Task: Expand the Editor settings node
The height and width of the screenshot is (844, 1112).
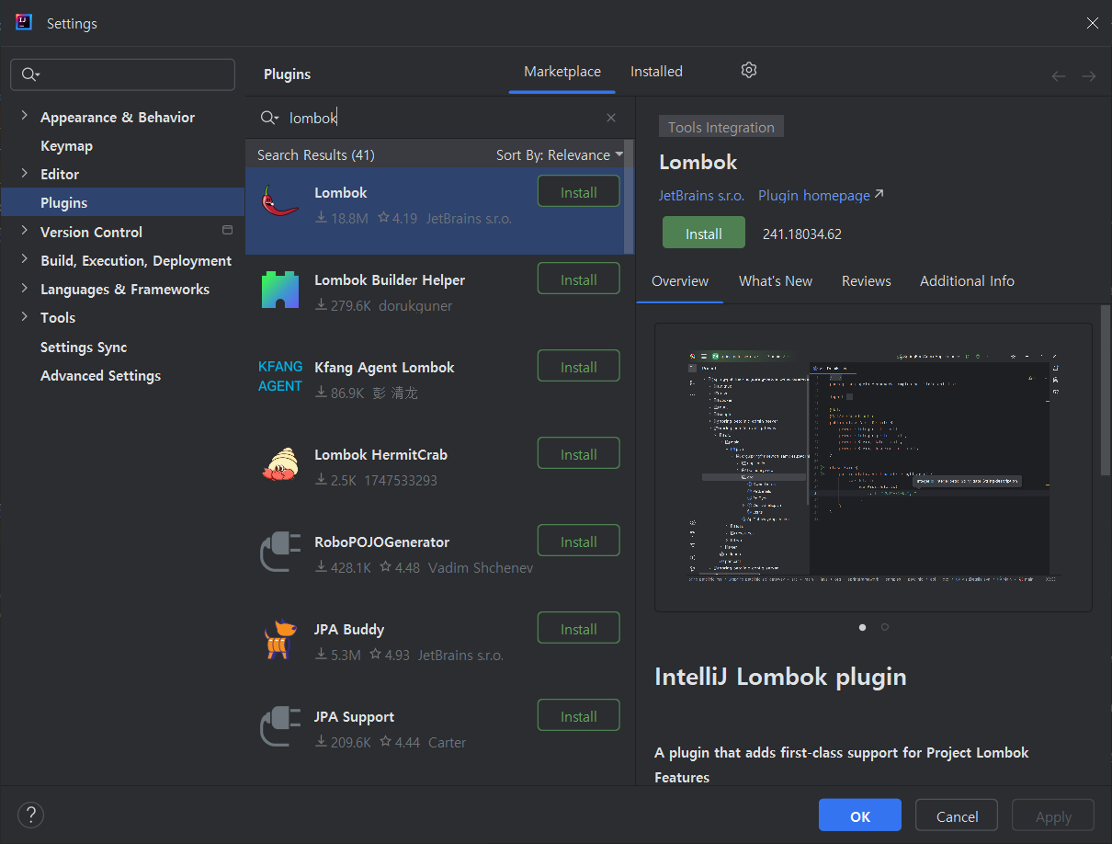Action: tap(25, 174)
